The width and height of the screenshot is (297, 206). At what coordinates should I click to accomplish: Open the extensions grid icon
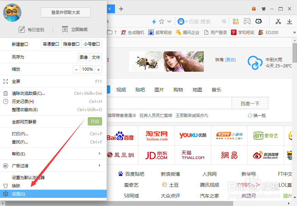[236, 21]
